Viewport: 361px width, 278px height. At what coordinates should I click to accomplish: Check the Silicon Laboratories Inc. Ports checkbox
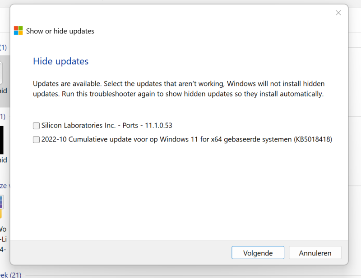pyautogui.click(x=36, y=126)
